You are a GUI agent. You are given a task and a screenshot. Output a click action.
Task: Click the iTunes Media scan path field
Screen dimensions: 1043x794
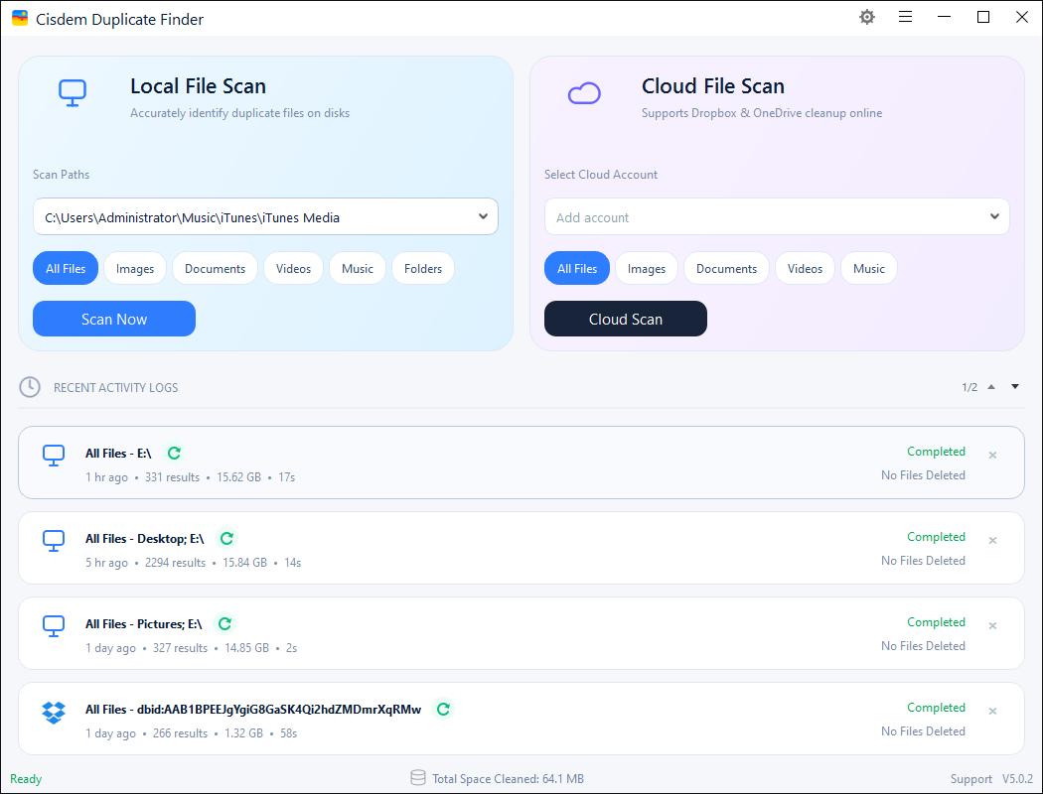(x=265, y=216)
